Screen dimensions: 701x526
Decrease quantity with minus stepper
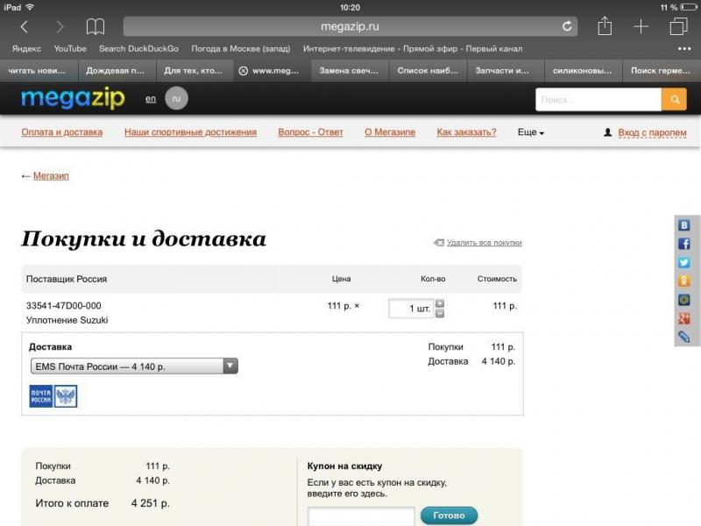pyautogui.click(x=440, y=314)
